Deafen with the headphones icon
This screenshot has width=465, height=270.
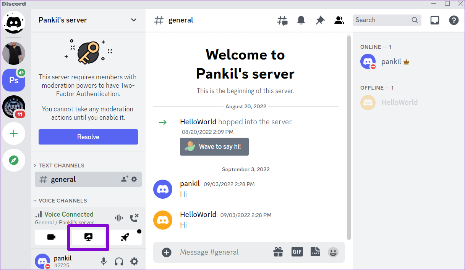click(x=119, y=262)
